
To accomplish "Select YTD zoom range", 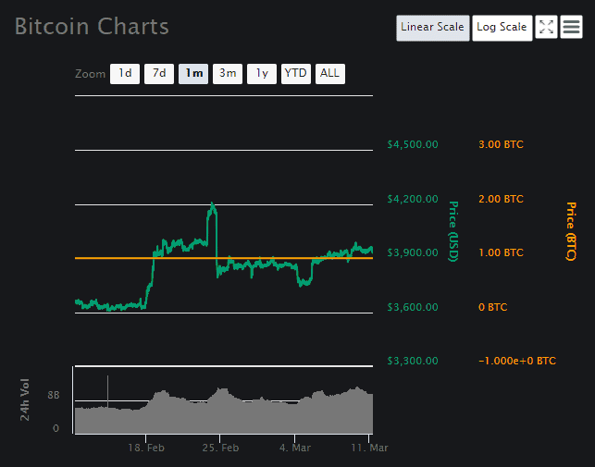I will point(295,74).
